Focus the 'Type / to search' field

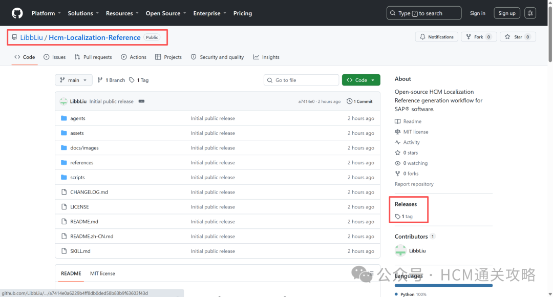coord(424,13)
